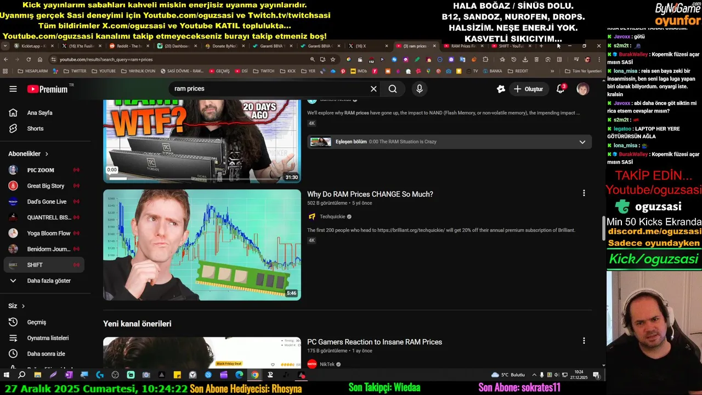Open OneNote from the taskbar
This screenshot has height=395, width=702.
[x=69, y=375]
